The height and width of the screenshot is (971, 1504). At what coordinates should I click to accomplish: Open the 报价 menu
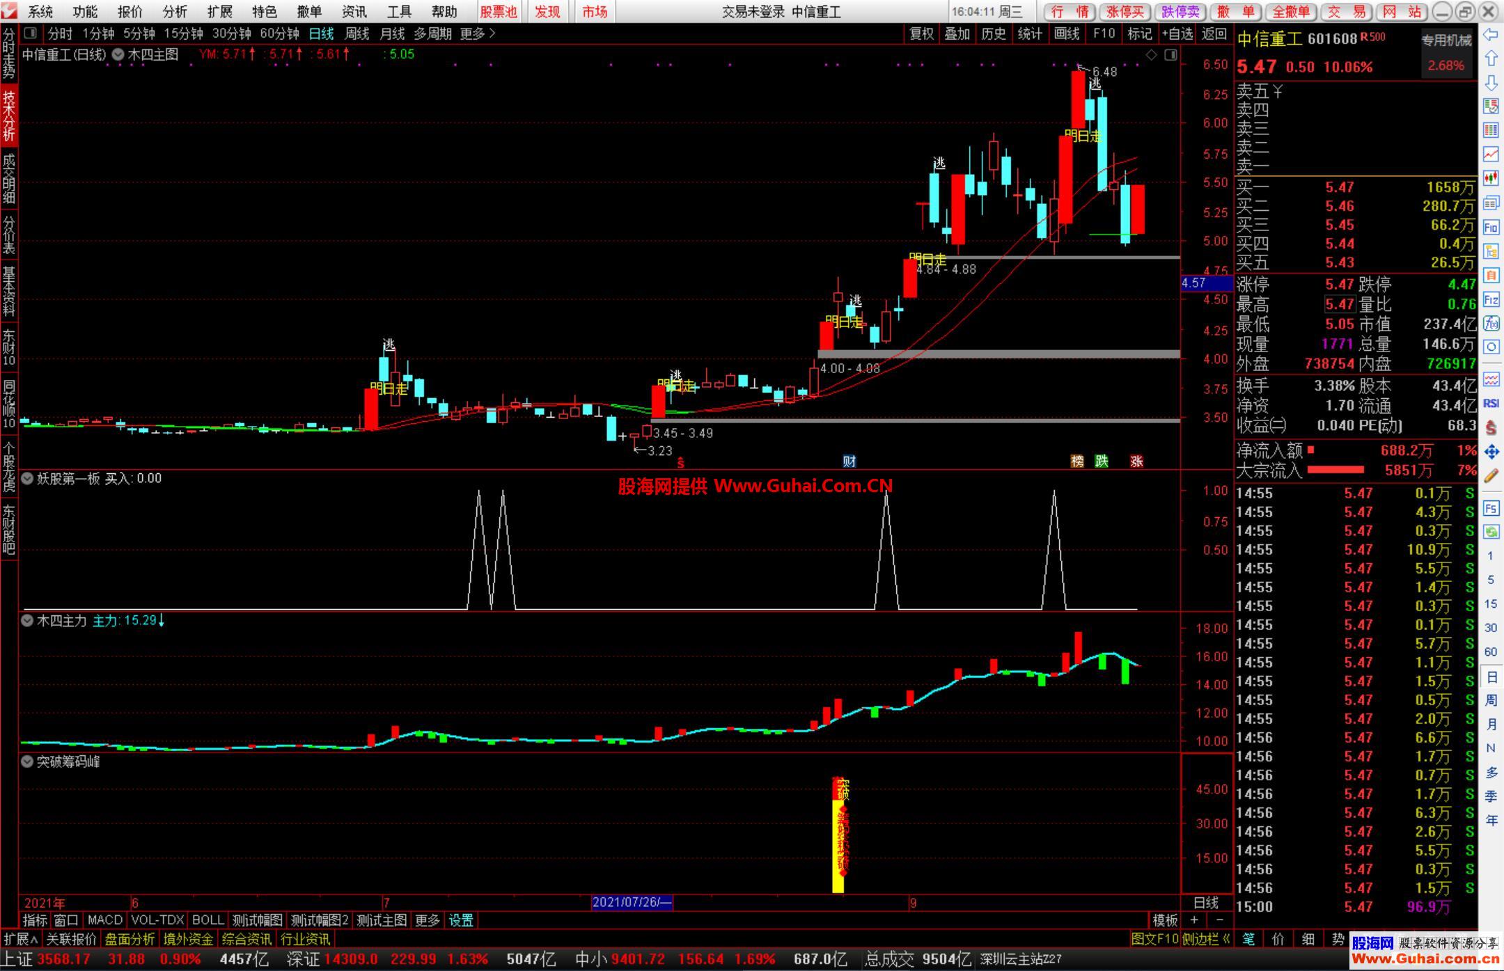[x=130, y=12]
